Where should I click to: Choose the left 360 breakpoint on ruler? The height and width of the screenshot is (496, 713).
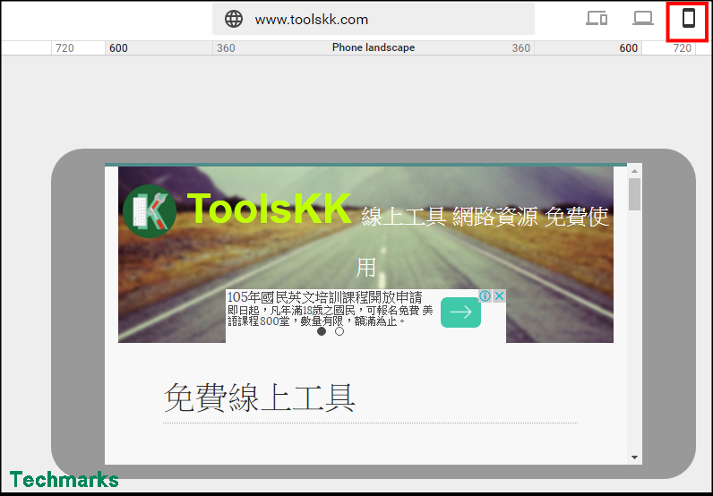[x=226, y=48]
